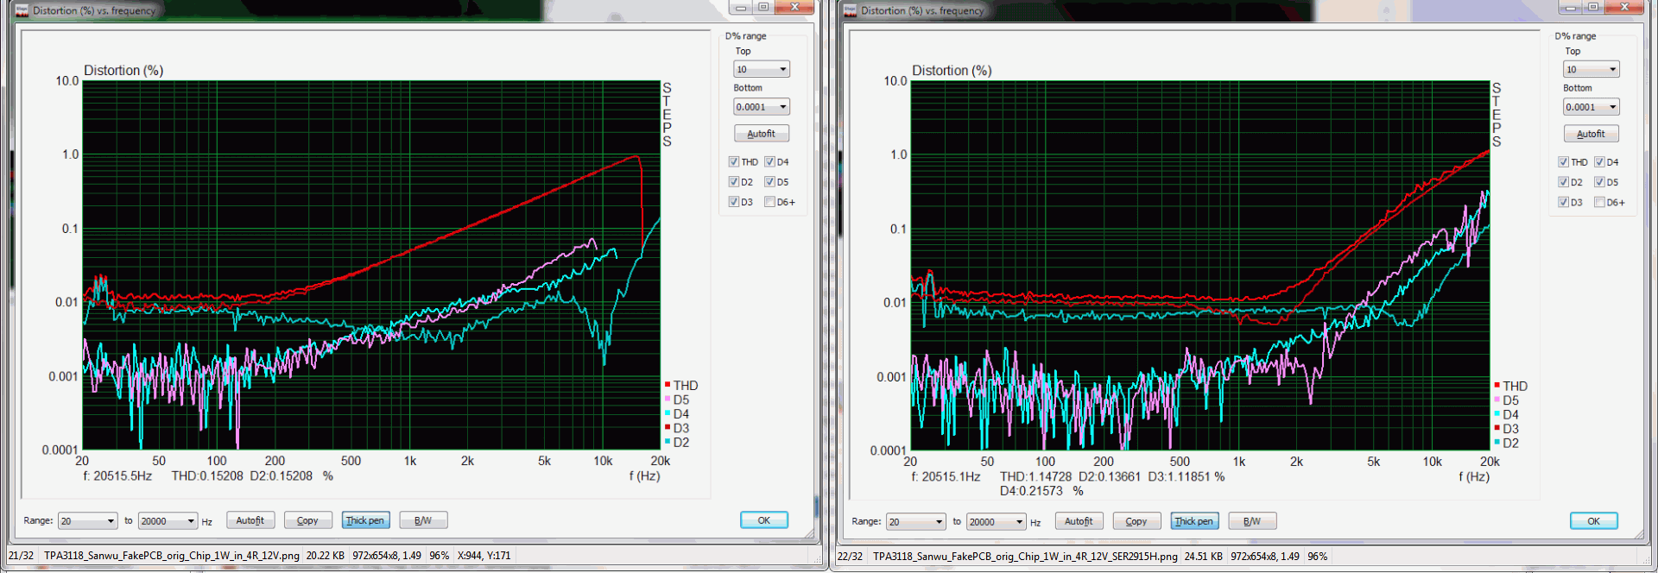Click bottom Autofit button in left window
1658x573 pixels.
250,520
